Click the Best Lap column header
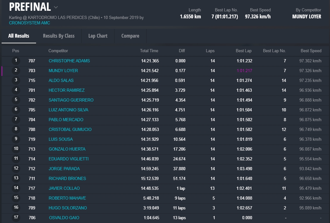 pos(244,51)
